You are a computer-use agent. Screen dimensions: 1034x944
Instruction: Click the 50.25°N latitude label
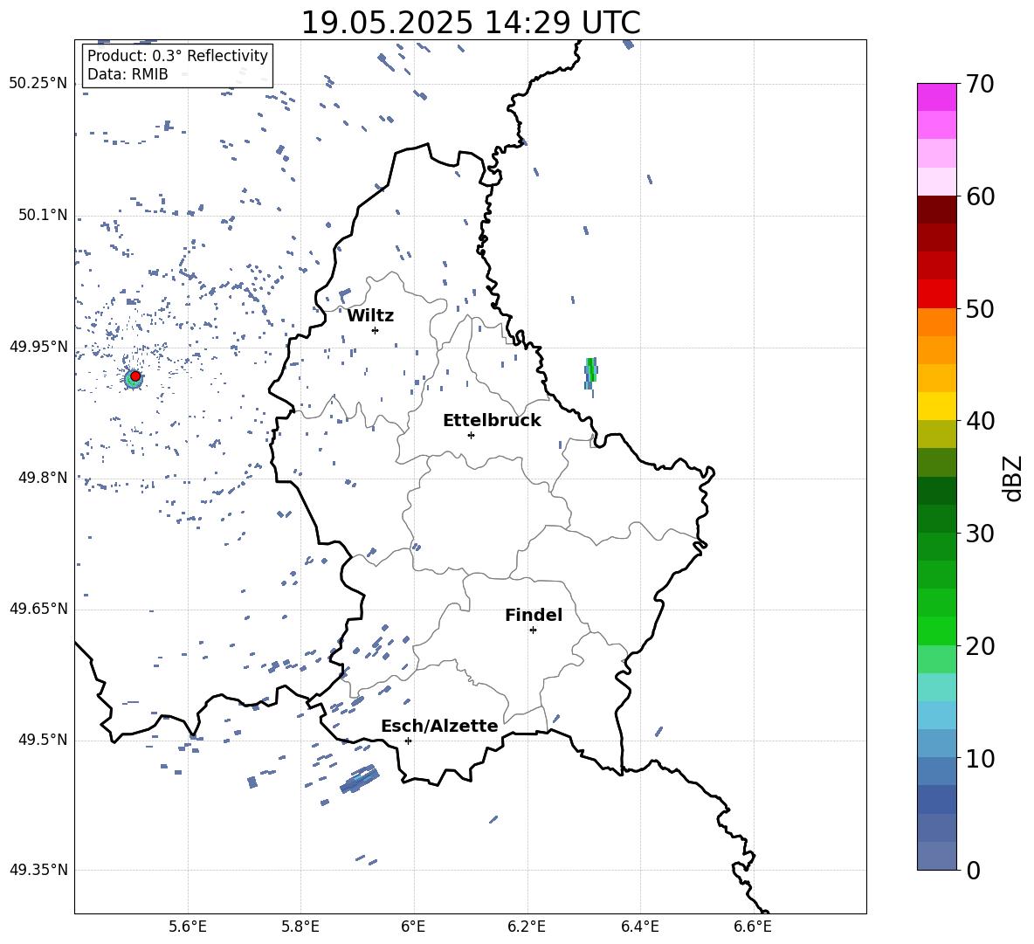38,84
